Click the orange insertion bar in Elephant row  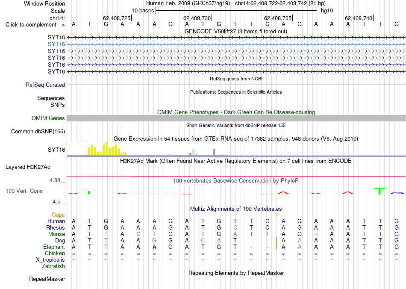276,247
